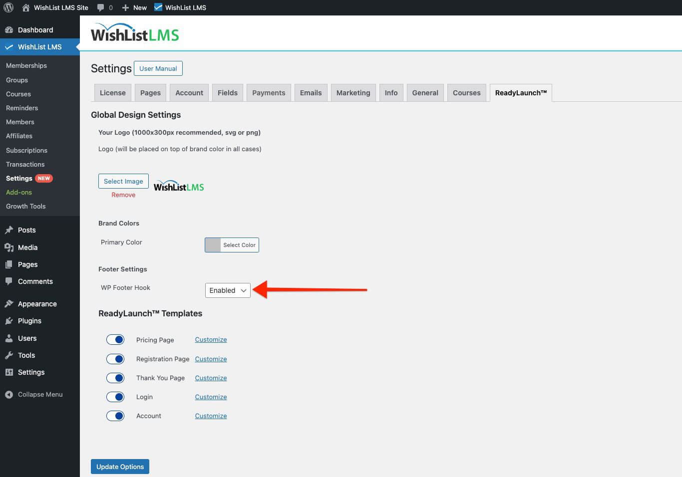Switch to the Payments settings tab
The width and height of the screenshot is (682, 477).
point(269,92)
